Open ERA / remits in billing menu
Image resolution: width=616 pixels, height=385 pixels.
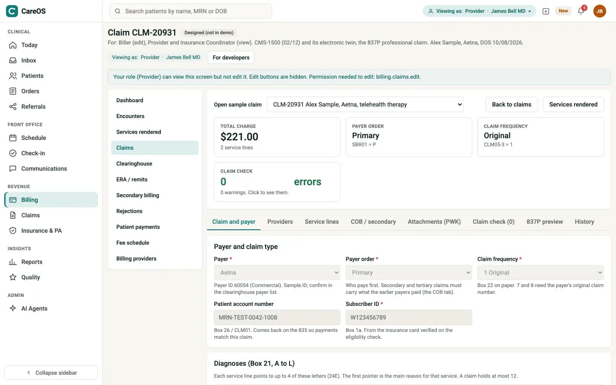(155, 179)
